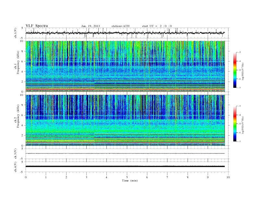Viewport: 257px width, 199px height.
Task: Click the "-3" tick on ch.1 colorbar
Action: (239, 52)
